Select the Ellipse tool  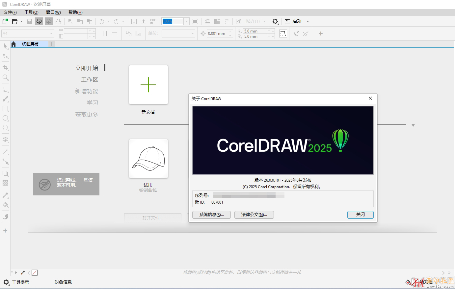[x=5, y=118]
